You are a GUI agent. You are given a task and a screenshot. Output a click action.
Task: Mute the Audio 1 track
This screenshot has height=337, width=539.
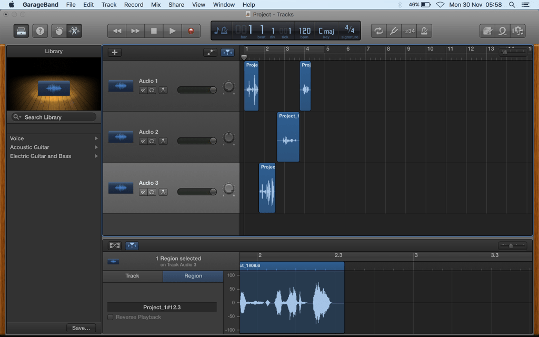coord(143,90)
